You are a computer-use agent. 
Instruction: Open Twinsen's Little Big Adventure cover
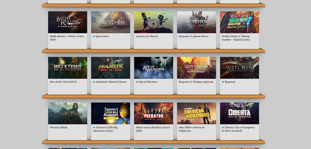111,113
